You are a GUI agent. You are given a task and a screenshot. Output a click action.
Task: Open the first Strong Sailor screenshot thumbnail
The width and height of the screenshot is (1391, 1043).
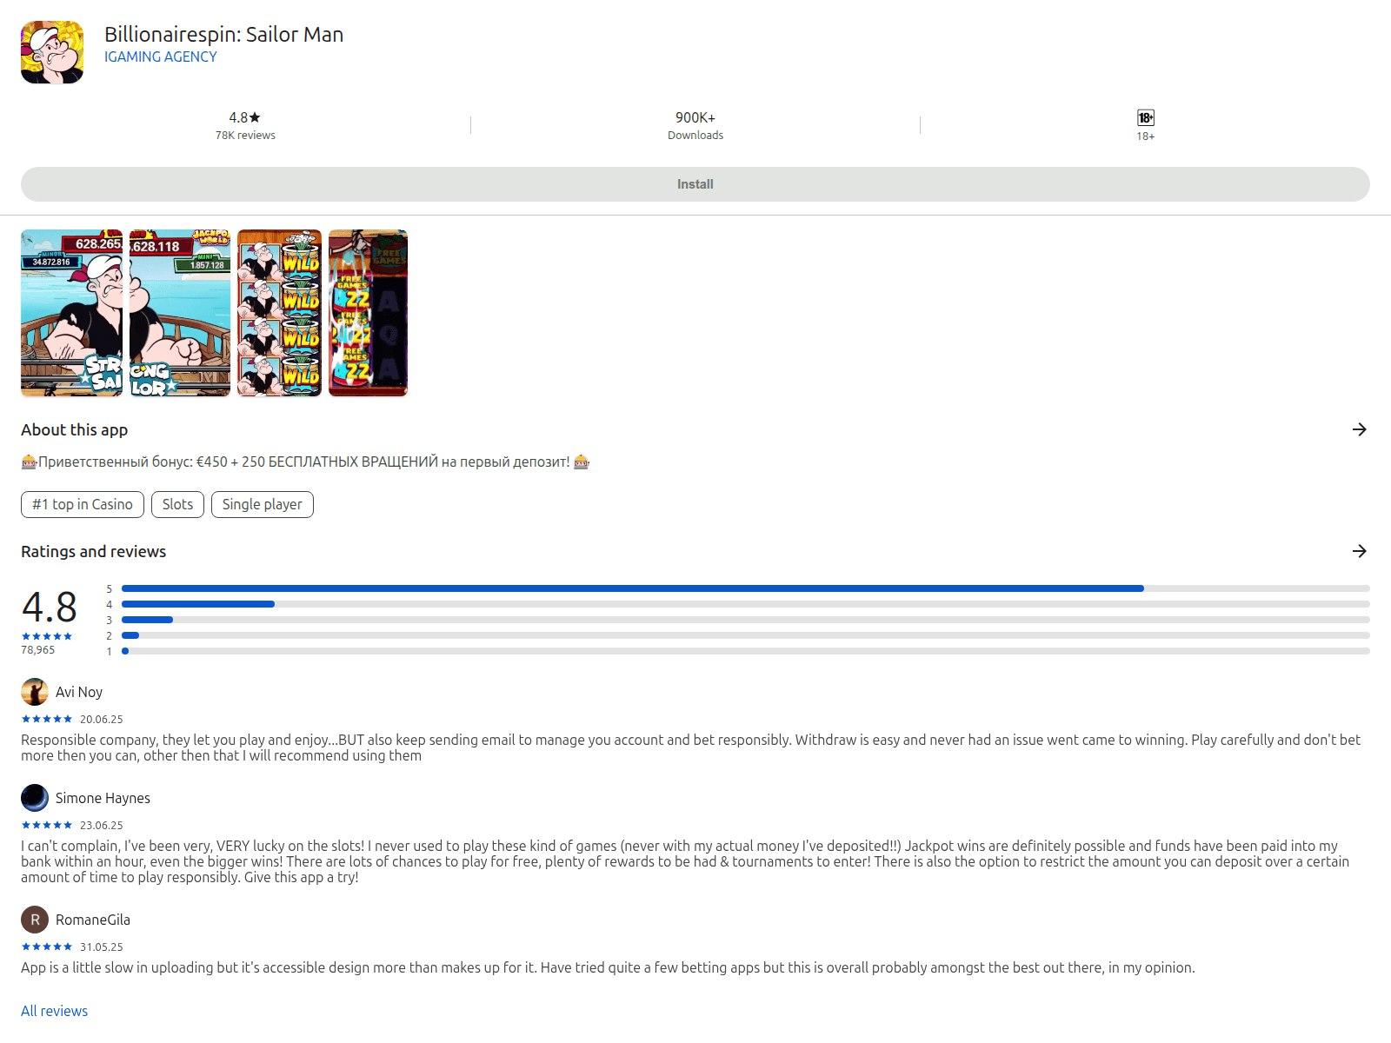(x=72, y=313)
